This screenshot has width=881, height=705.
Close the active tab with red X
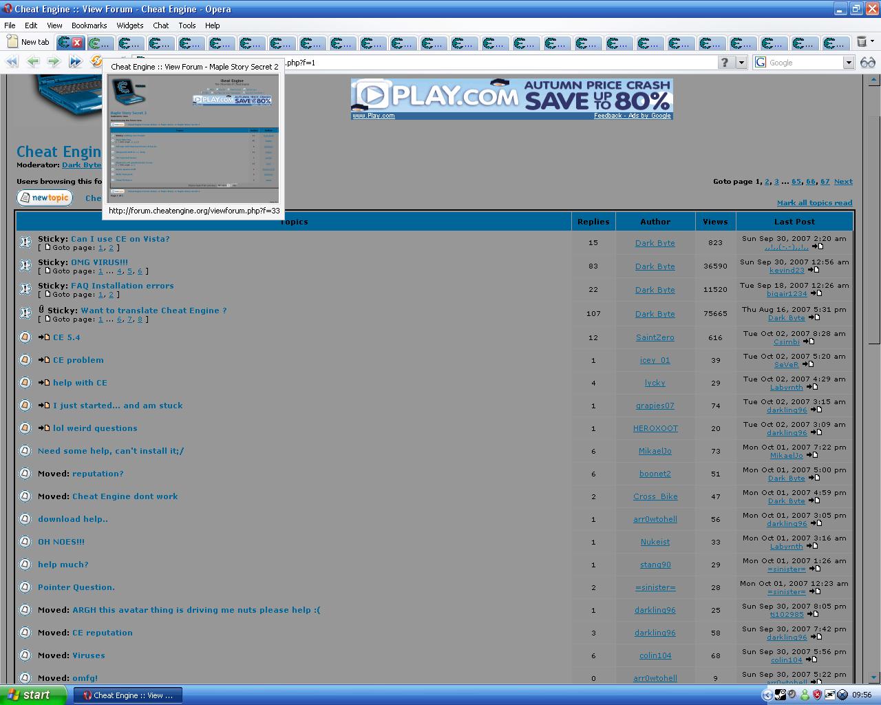click(x=77, y=43)
